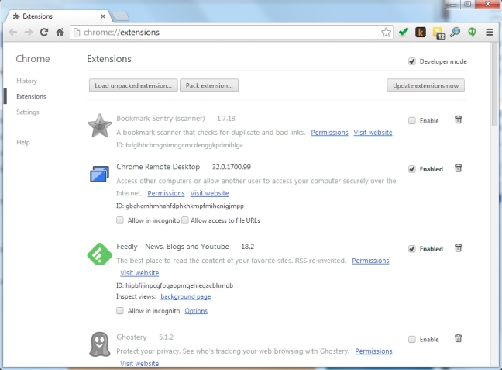
Task: Select the Extensions browser tab
Action: click(57, 16)
